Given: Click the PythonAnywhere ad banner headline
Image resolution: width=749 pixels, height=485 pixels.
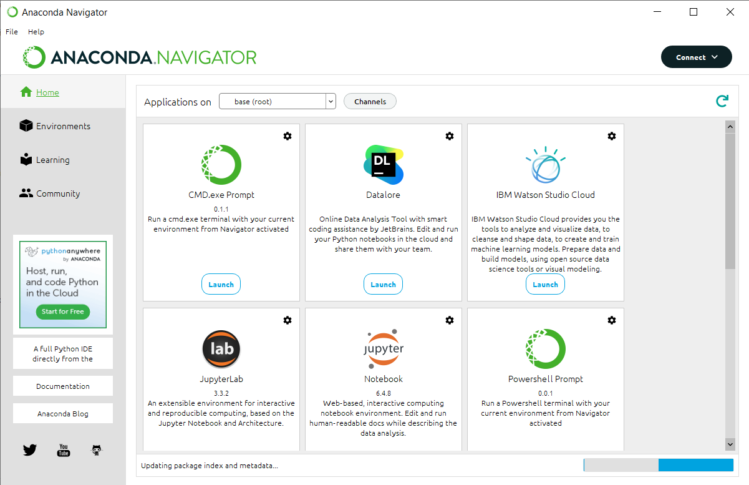Looking at the screenshot, I should (62, 282).
